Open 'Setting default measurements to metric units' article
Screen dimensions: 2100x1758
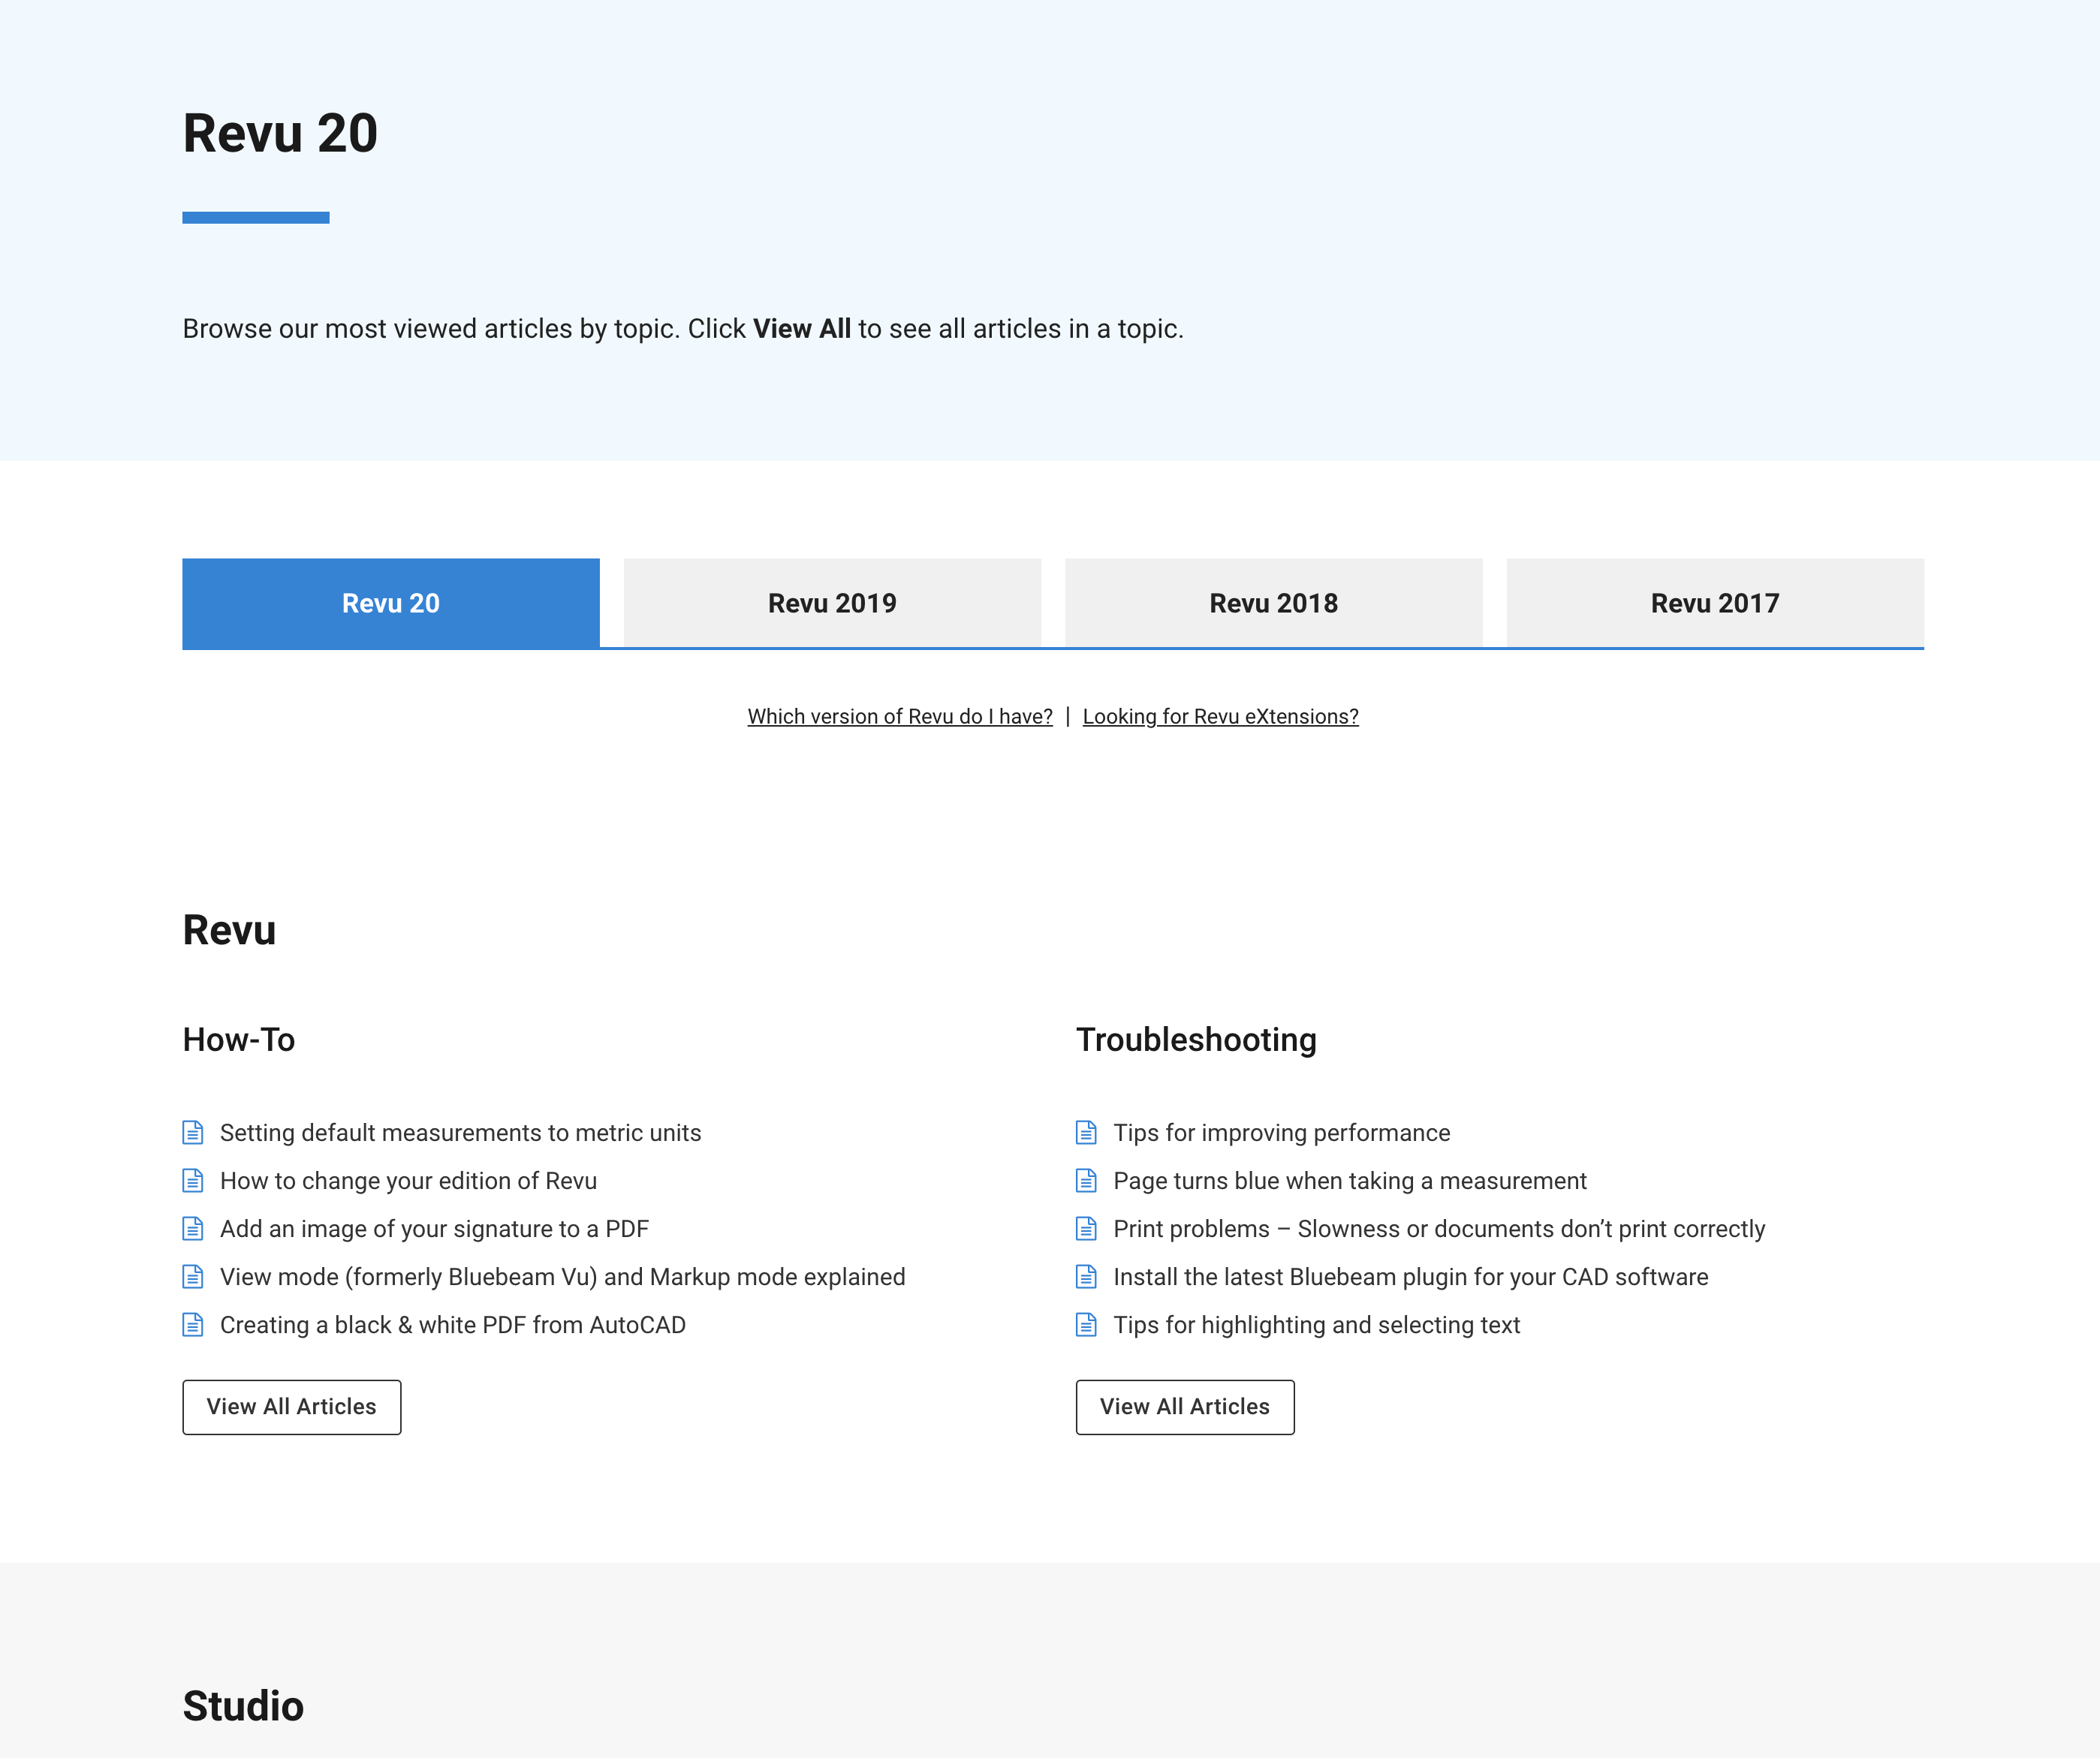pos(460,1132)
